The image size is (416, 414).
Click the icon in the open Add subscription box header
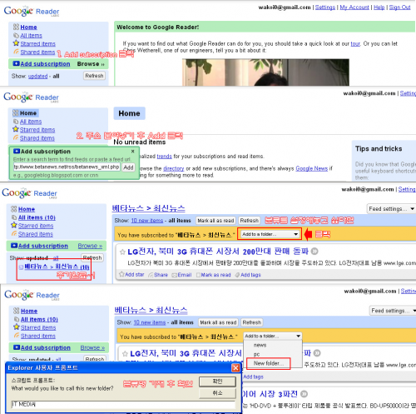[17, 152]
